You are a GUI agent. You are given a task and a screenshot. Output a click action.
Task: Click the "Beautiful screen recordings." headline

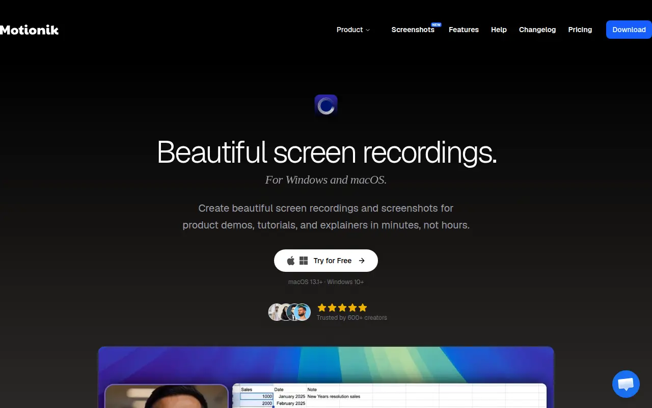click(327, 152)
